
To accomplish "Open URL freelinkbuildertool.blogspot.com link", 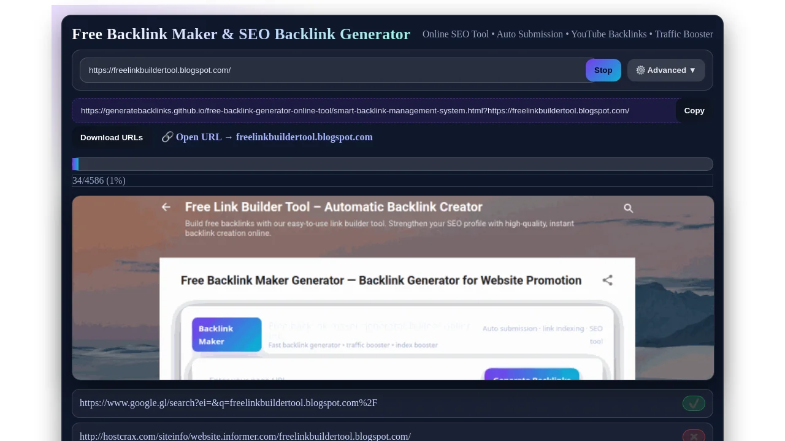I will 267,137.
